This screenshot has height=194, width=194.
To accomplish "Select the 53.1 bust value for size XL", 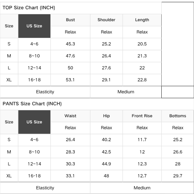I will [x=70, y=80].
